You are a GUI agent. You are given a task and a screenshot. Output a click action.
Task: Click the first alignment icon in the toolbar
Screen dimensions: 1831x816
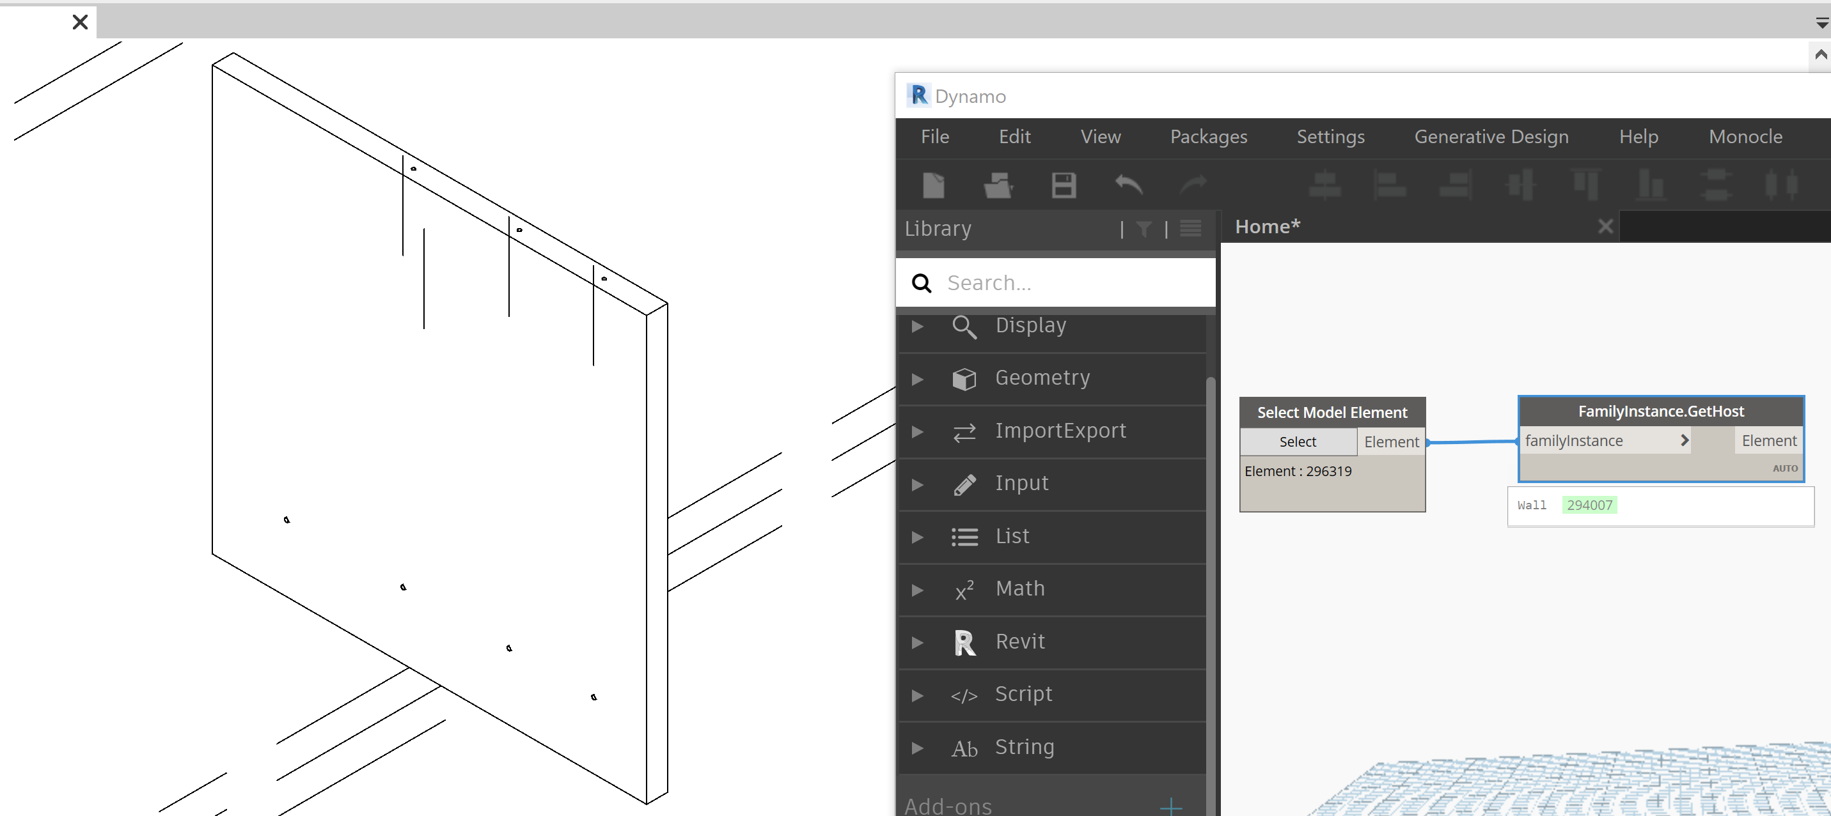(1325, 185)
